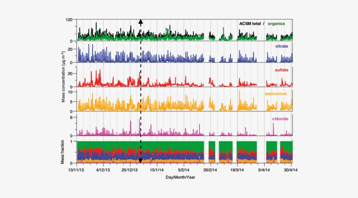Click the '30/4/14' date tick label
Viewport: 358px width, 198px height.
tap(290, 170)
